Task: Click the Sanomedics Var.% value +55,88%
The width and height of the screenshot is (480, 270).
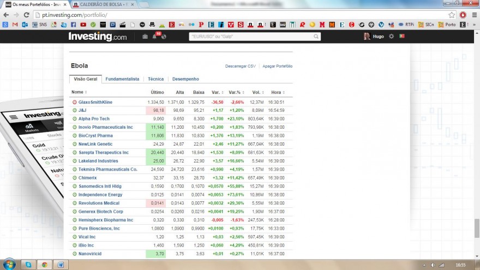Action: coord(236,186)
